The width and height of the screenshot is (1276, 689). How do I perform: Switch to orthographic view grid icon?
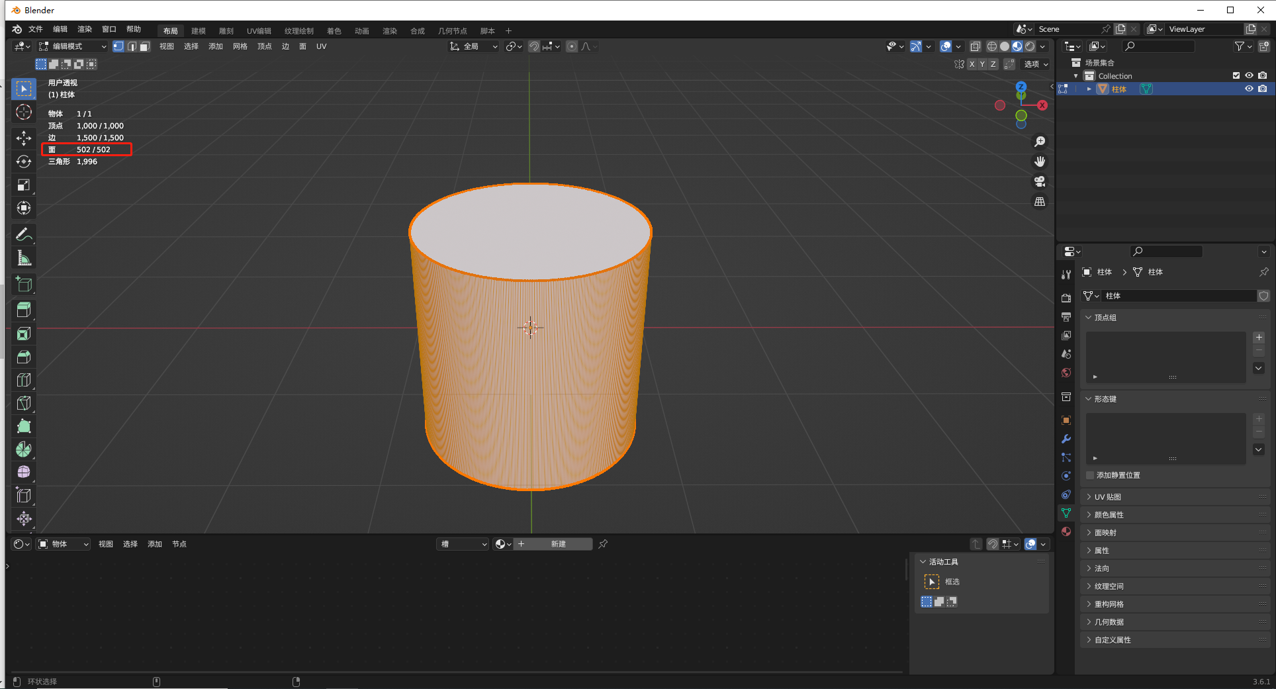[x=1040, y=201]
